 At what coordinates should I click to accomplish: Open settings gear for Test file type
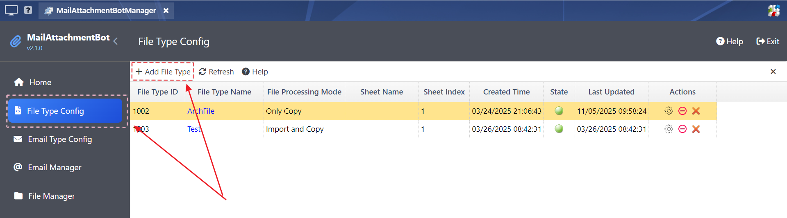[669, 129]
